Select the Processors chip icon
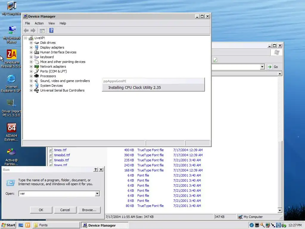Screen dimensions: 305x229 [36, 76]
